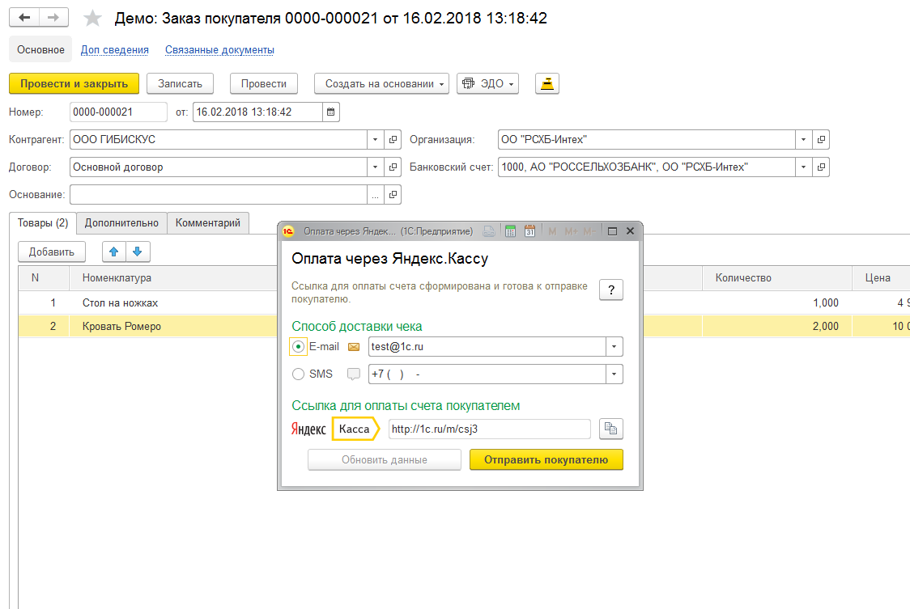Click the printer icon in the dialog title bar
910x609 pixels.
coord(489,231)
